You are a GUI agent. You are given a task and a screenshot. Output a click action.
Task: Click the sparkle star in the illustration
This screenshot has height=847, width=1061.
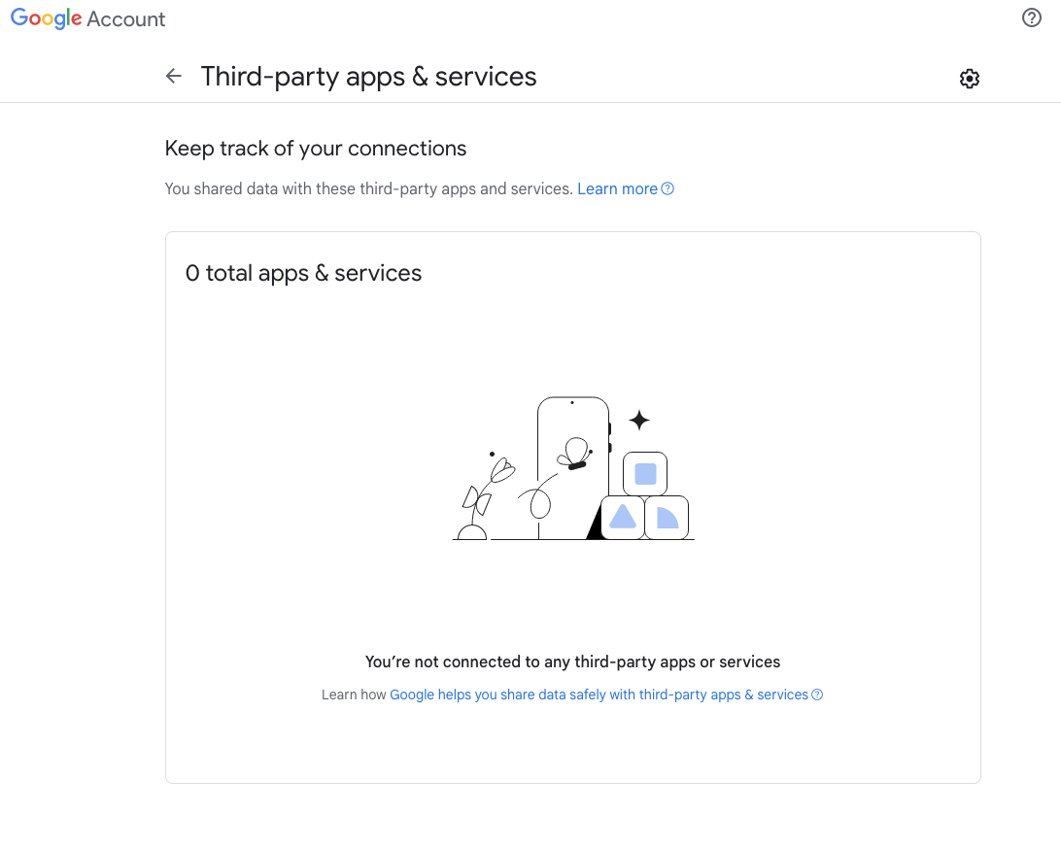coord(638,420)
